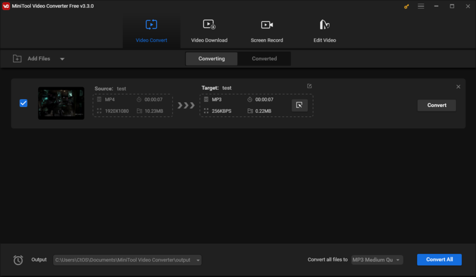
Task: Click the Add Files plus icon
Action: point(17,59)
